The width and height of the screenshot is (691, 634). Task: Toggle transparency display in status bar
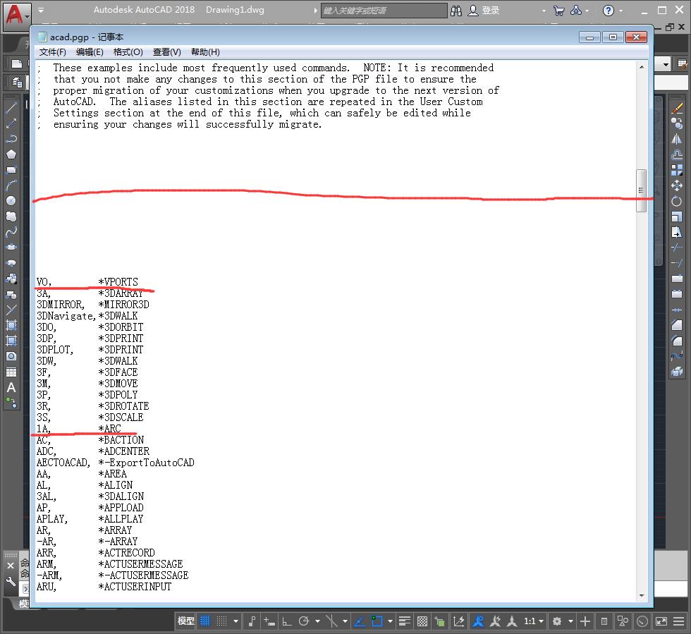422,621
